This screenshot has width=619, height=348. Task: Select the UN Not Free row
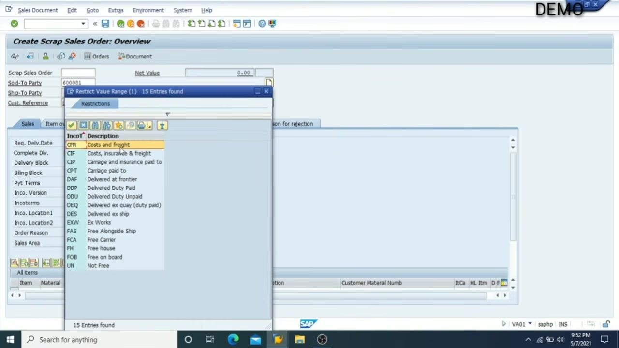point(115,266)
